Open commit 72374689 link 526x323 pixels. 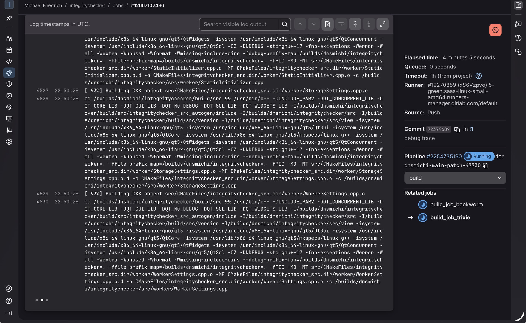(438, 129)
